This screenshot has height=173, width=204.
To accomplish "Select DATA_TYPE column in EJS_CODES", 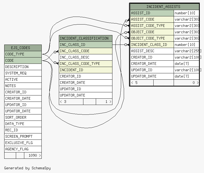I will pos(23,124).
